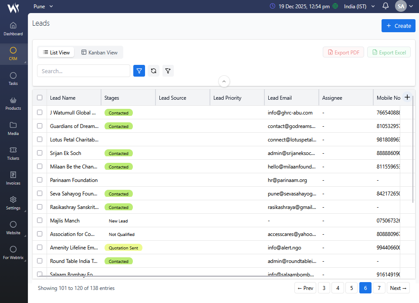Go to Products in sidebar
Viewport: 419px width, 303px height.
(13, 103)
